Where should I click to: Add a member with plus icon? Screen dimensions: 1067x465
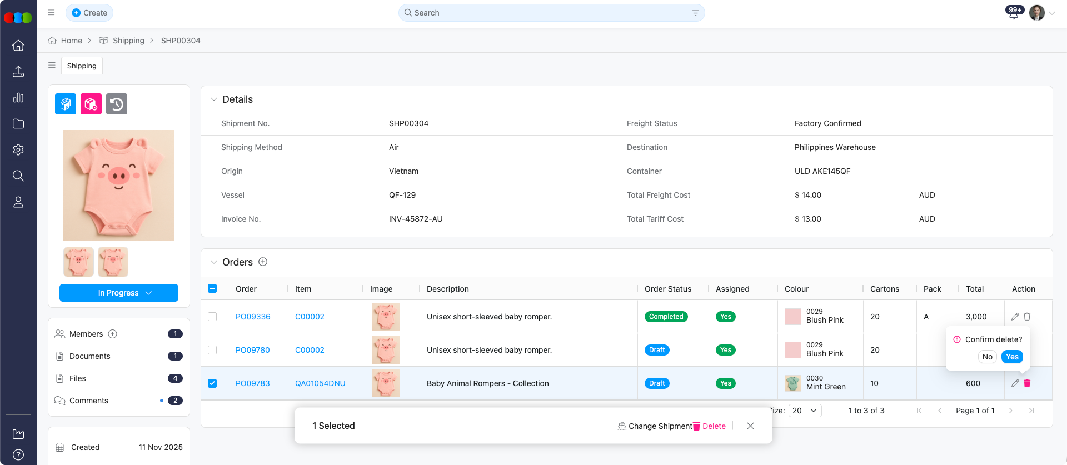click(113, 334)
